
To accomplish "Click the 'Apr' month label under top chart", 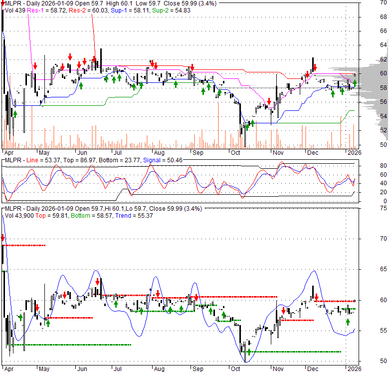I will click(x=9, y=153).
